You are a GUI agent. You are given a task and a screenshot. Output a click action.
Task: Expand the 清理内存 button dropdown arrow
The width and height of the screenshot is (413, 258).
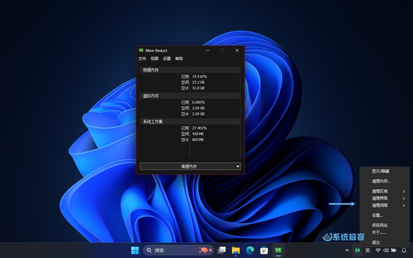[238, 166]
